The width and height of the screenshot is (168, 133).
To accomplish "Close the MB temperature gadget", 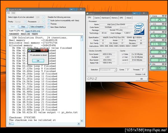I will coord(166,56).
